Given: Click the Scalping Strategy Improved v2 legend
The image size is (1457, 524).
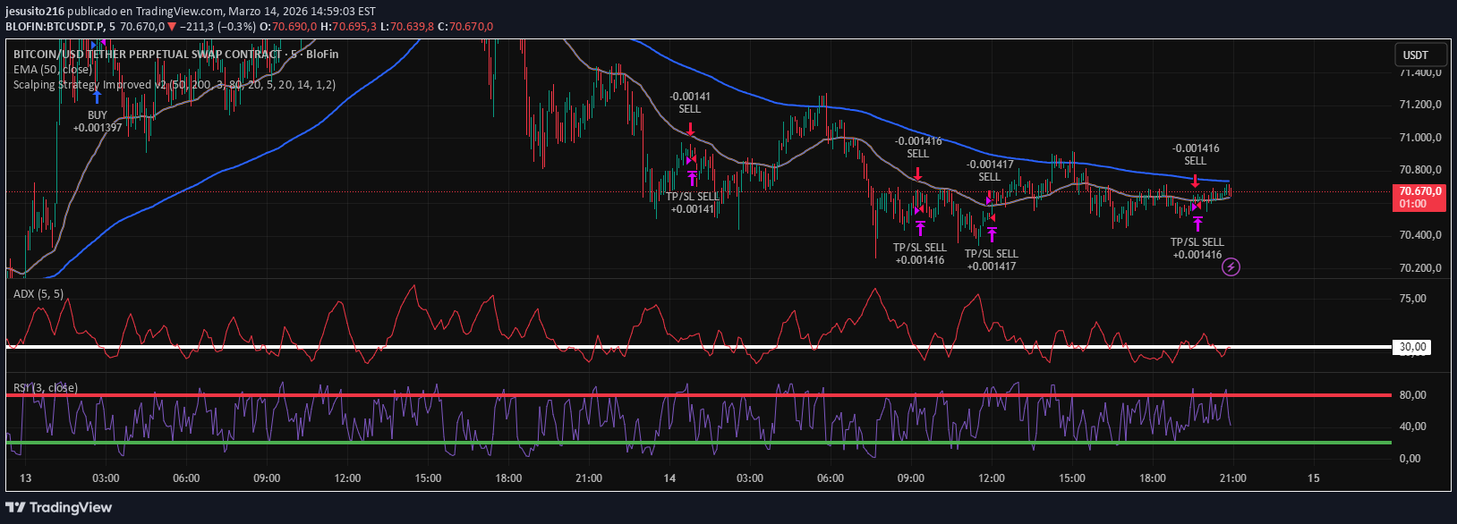Looking at the screenshot, I should 175,85.
